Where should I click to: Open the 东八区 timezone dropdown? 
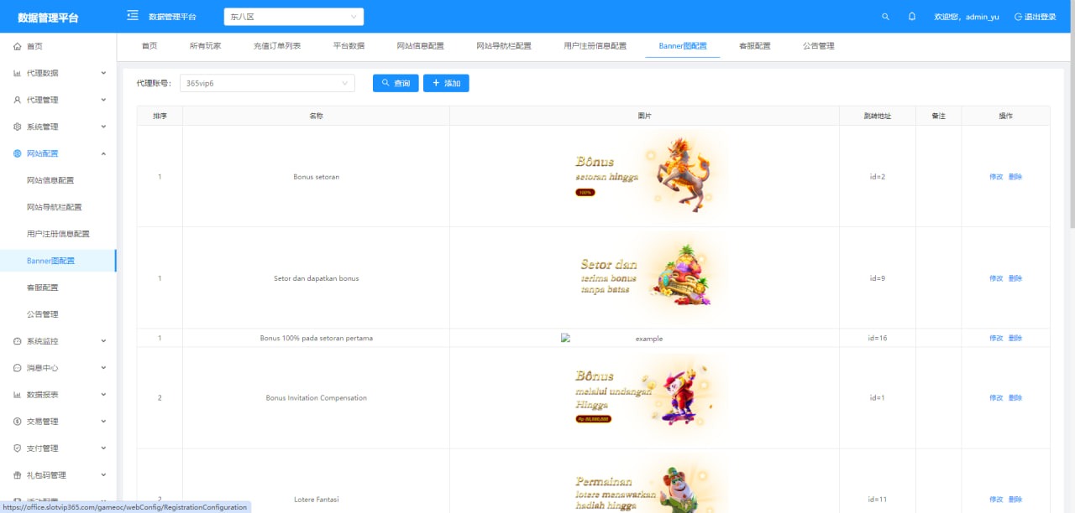pyautogui.click(x=294, y=17)
